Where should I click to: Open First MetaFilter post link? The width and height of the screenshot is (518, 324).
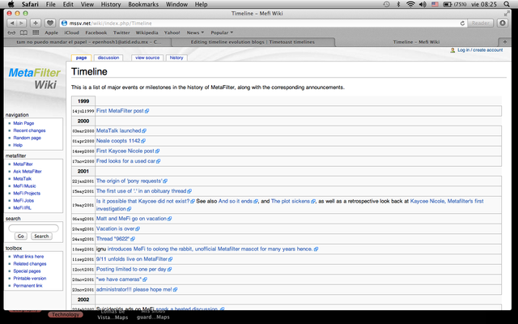(x=120, y=111)
